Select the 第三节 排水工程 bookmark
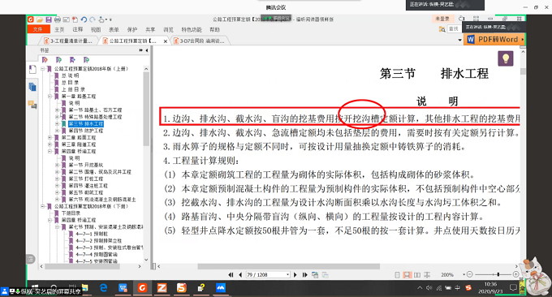 (x=86, y=124)
